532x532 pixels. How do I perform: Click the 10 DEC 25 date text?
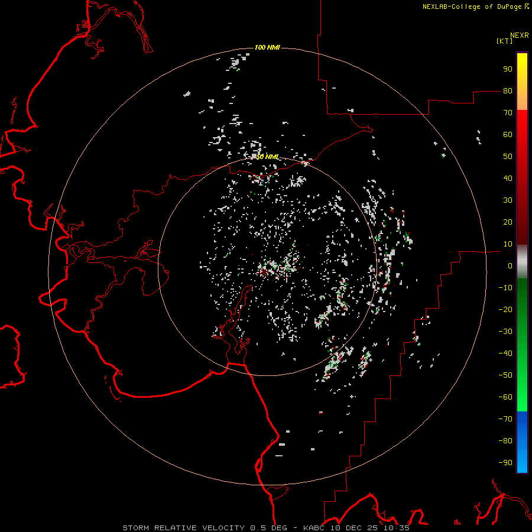pyautogui.click(x=354, y=528)
